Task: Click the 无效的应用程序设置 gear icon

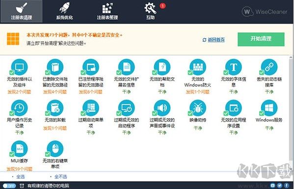Action: (x=234, y=108)
